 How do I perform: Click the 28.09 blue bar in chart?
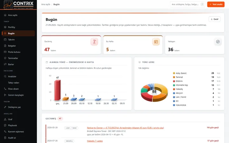tap(73, 99)
